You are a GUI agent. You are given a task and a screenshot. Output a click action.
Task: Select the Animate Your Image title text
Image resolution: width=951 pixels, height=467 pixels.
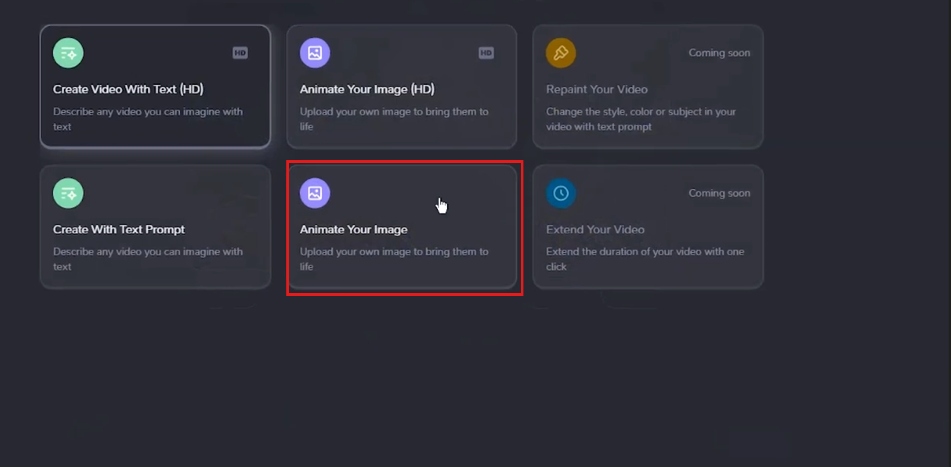click(x=353, y=229)
